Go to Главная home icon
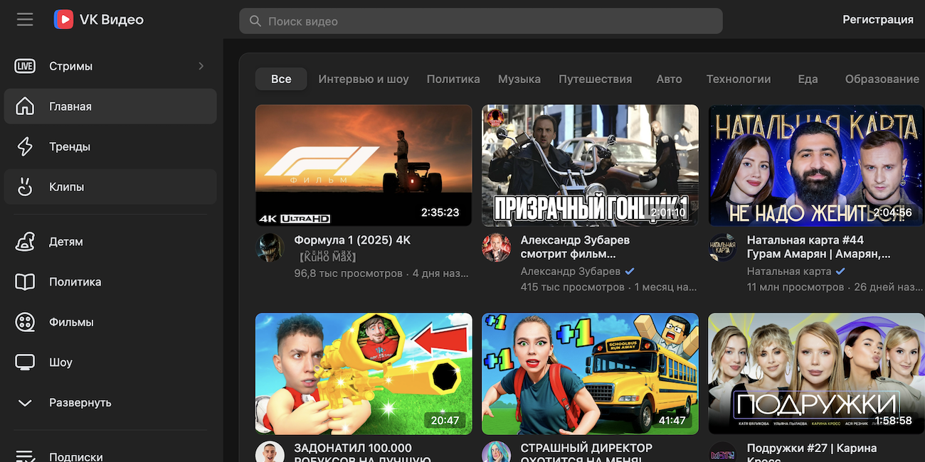Screen dimensions: 925x462 [x=25, y=107]
